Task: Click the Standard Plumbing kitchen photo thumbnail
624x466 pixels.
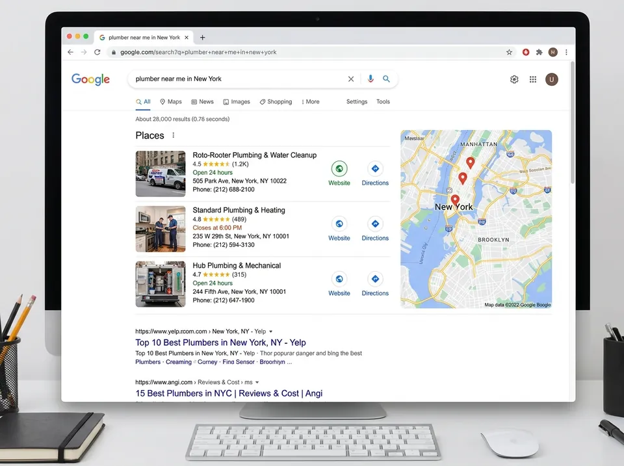Action: pyautogui.click(x=161, y=229)
